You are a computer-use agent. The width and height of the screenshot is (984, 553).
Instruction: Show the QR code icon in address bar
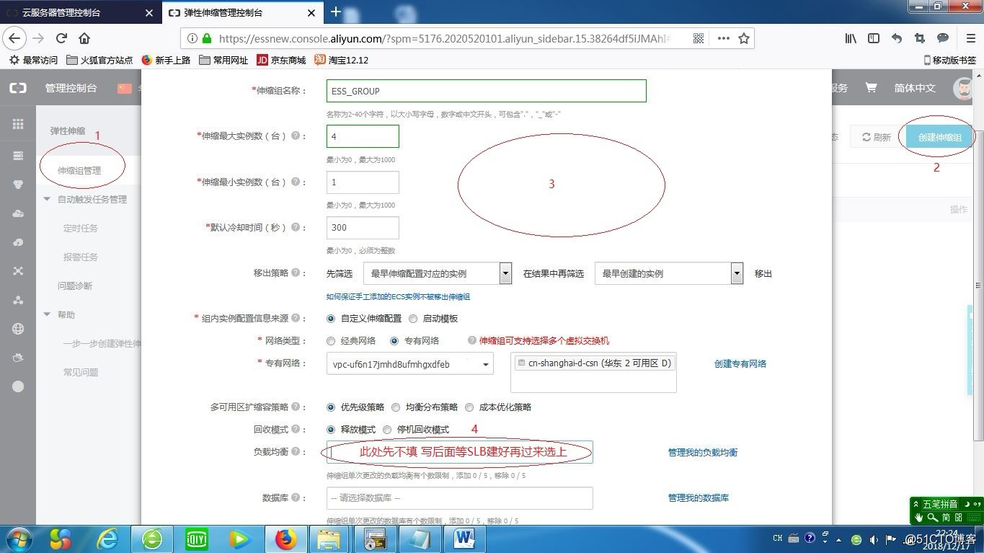click(699, 38)
